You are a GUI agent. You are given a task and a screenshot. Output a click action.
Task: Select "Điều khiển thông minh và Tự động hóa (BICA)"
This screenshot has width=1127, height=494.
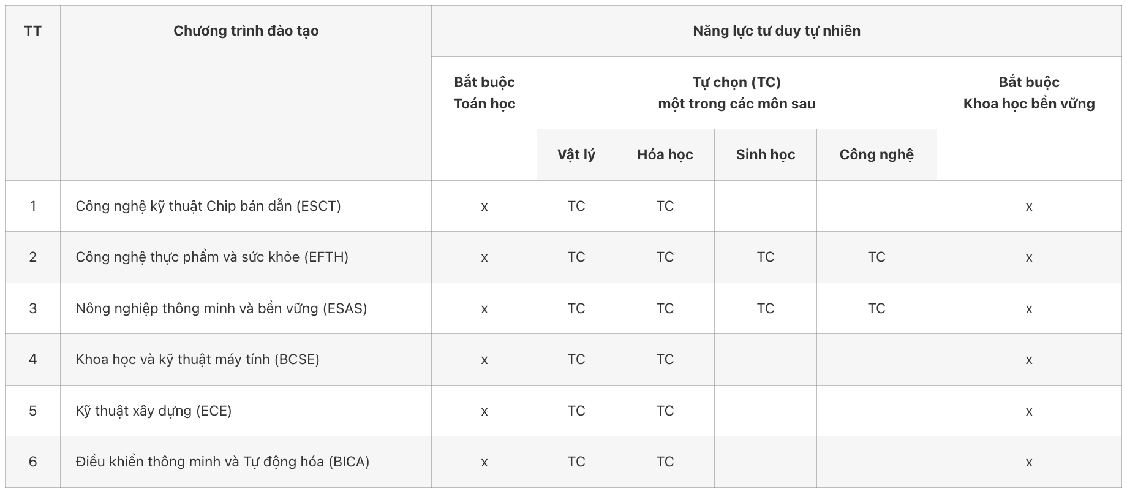point(222,462)
